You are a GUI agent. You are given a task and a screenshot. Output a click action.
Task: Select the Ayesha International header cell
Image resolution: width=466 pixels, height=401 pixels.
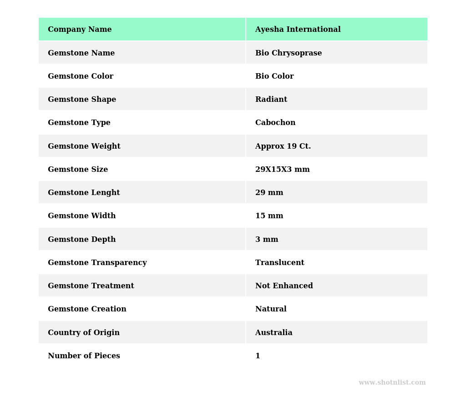click(298, 30)
